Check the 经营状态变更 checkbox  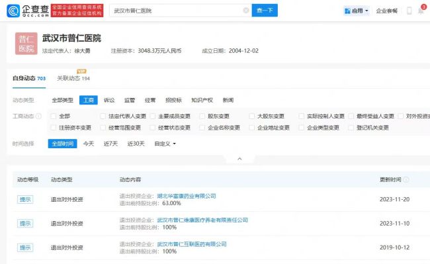point(152,128)
